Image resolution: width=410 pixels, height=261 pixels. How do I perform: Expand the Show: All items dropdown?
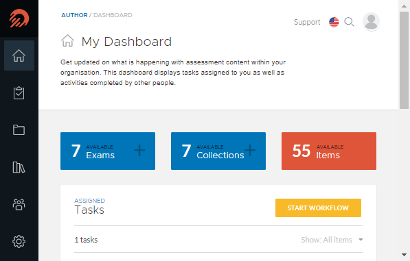332,240
